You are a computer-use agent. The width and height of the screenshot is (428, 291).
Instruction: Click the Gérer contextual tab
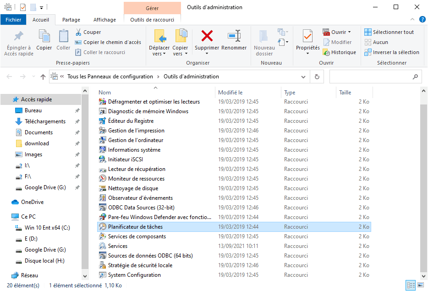click(152, 8)
